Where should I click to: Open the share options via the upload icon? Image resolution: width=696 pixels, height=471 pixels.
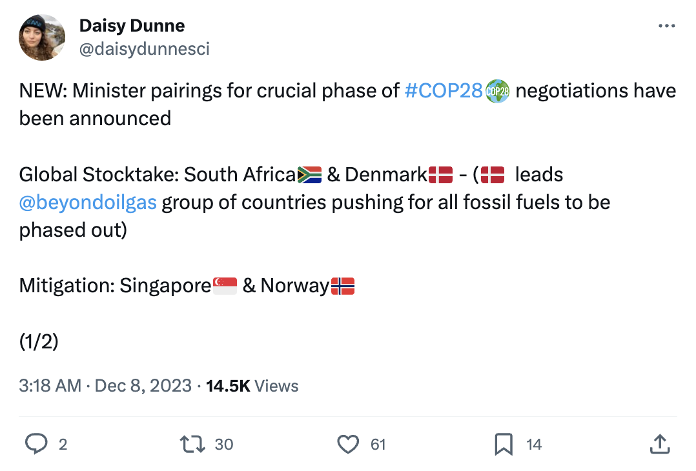(660, 444)
